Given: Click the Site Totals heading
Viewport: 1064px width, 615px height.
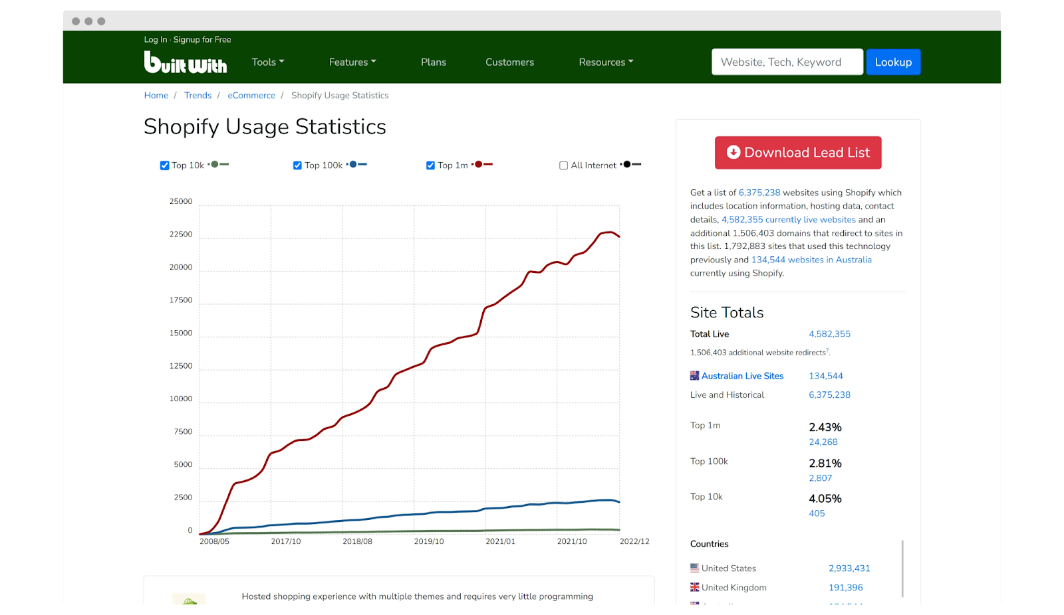Looking at the screenshot, I should tap(727, 313).
